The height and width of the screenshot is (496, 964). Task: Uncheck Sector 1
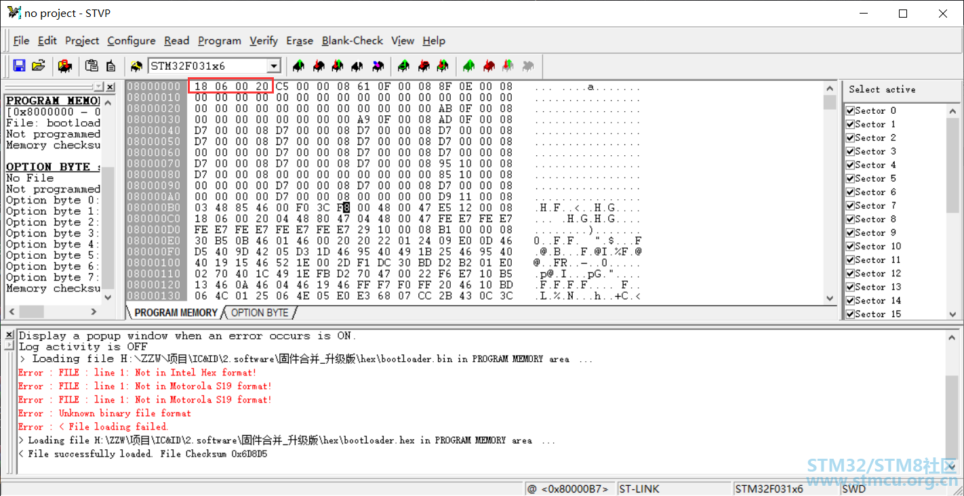pos(850,124)
